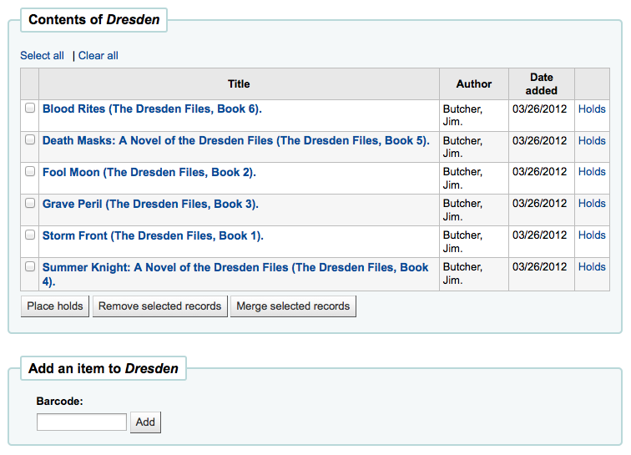The width and height of the screenshot is (631, 455).
Task: Click the Place holds button
Action: coord(55,306)
